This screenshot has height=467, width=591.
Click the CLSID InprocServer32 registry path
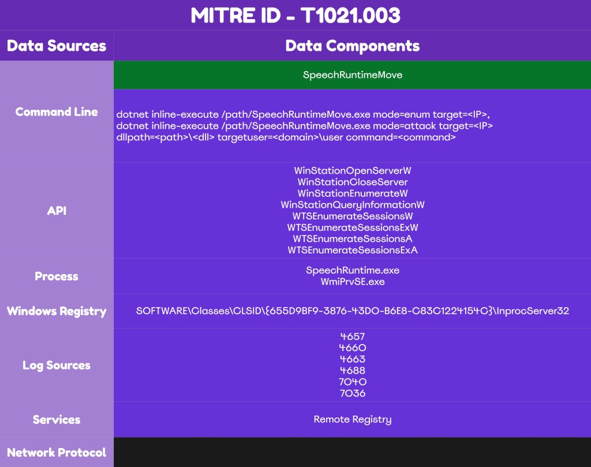click(x=352, y=311)
